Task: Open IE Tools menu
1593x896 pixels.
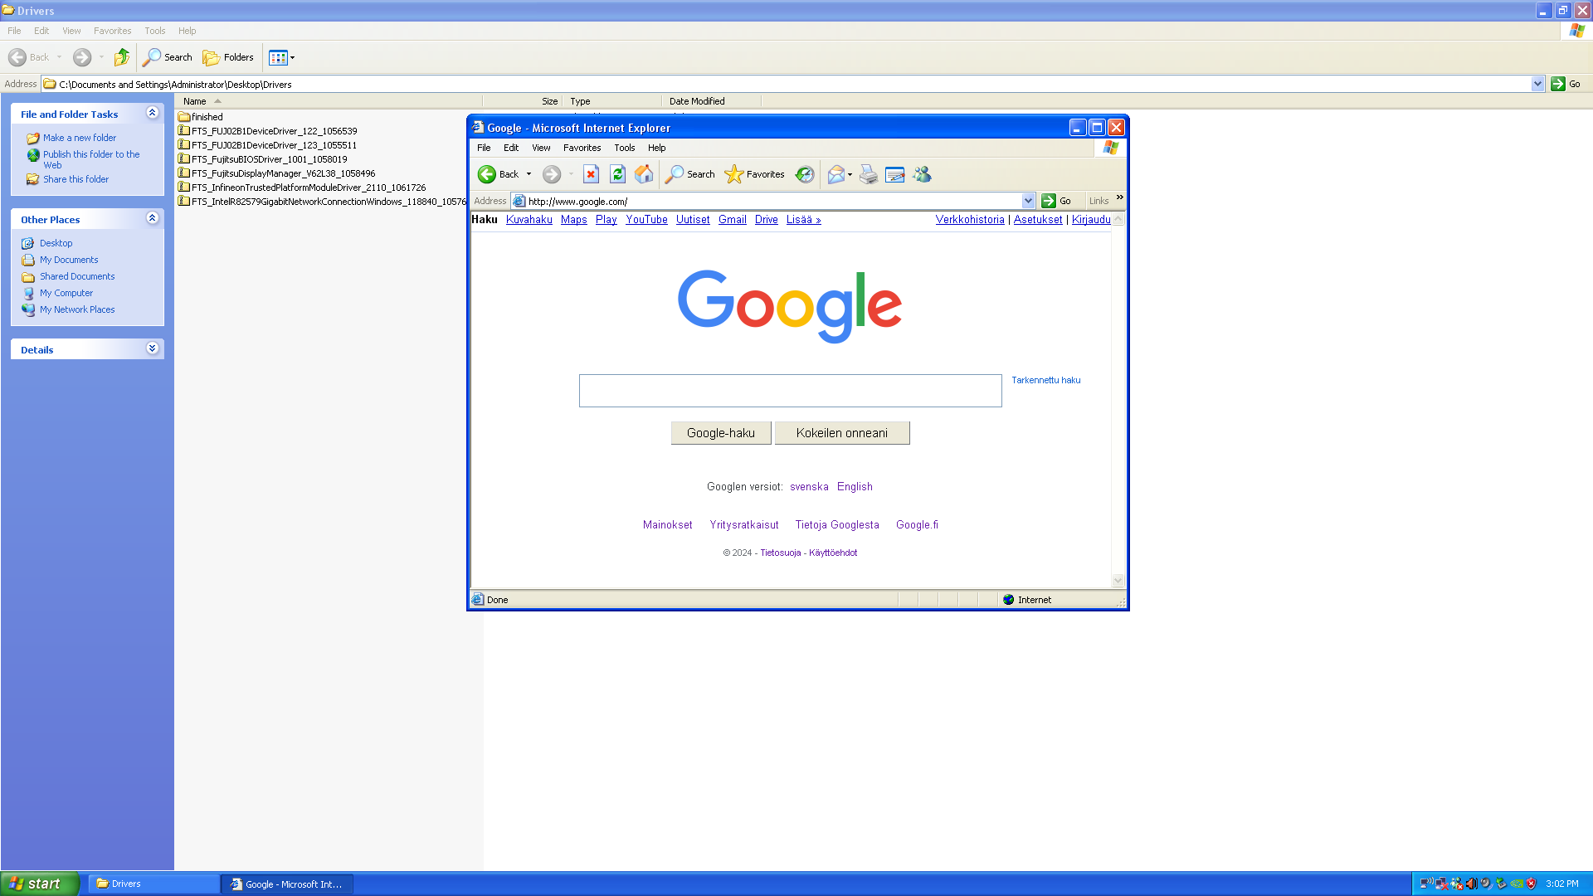Action: (624, 148)
